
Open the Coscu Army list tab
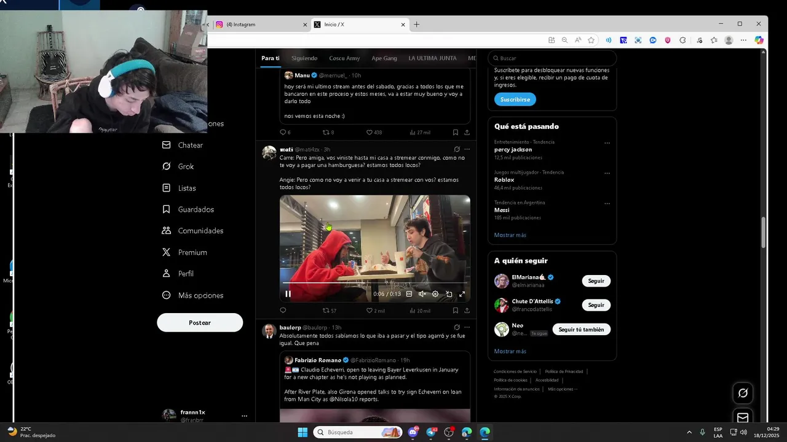pyautogui.click(x=344, y=58)
